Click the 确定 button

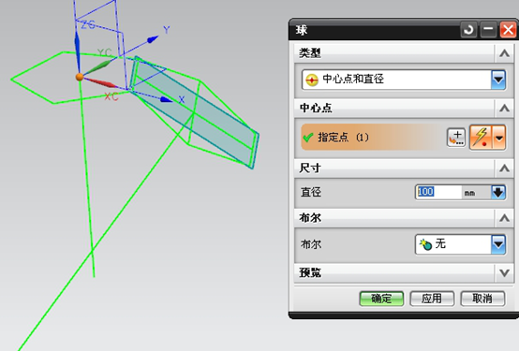pyautogui.click(x=381, y=299)
